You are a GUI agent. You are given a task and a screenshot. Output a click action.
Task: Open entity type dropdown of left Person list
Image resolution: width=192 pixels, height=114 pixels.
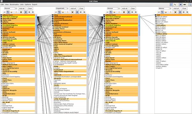click(10, 8)
